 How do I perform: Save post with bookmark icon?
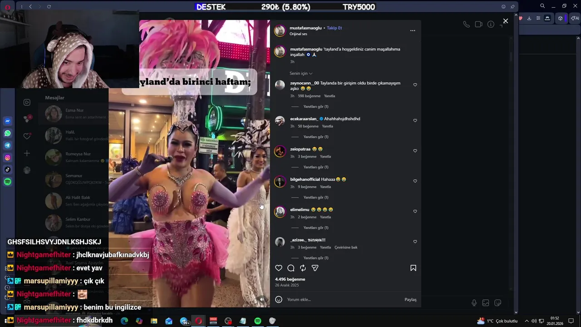coord(413,268)
